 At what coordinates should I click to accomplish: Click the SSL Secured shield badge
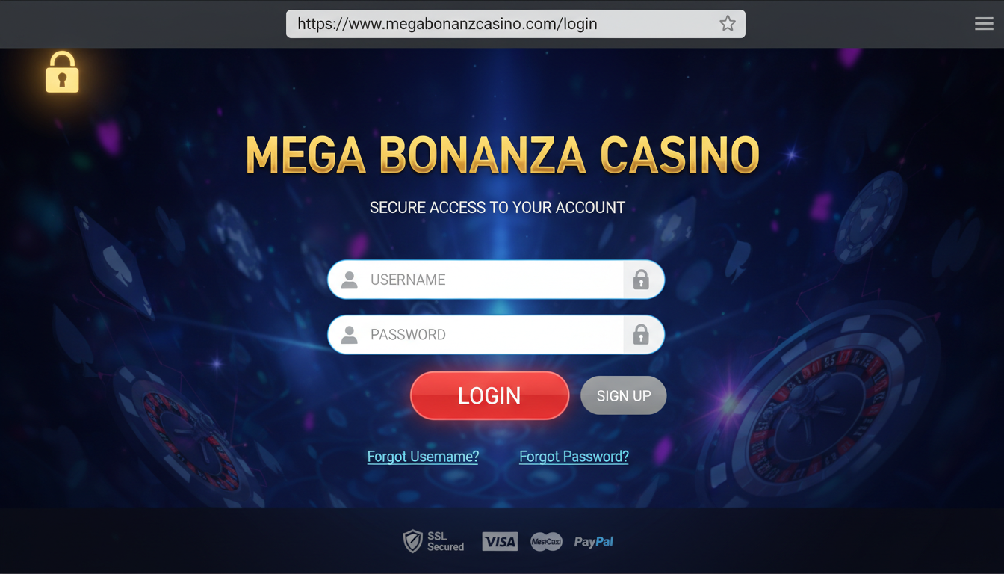433,541
